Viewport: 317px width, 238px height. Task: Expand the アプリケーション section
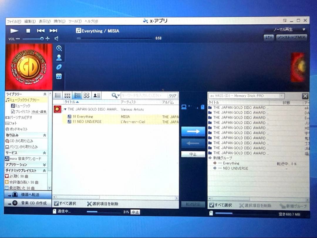[x=45, y=165]
